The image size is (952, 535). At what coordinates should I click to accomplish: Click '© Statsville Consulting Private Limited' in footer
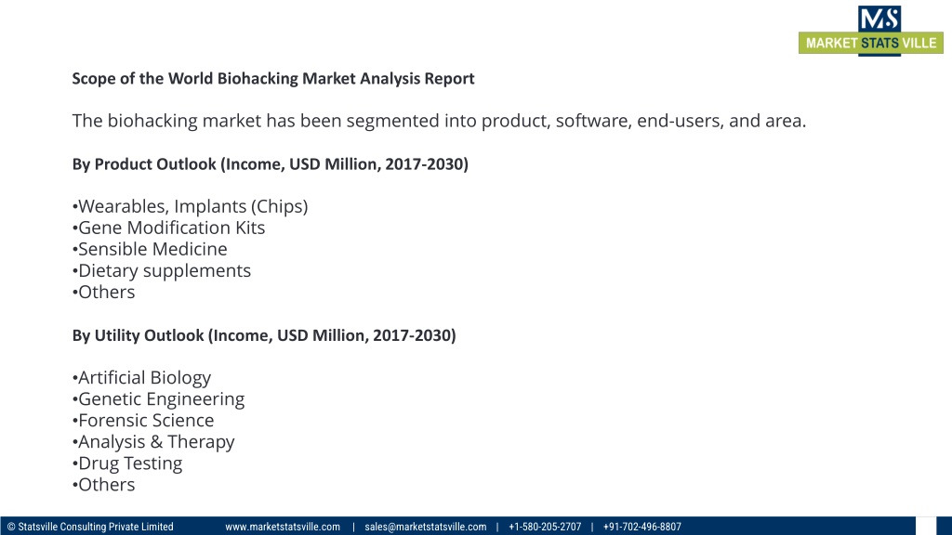[90, 527]
